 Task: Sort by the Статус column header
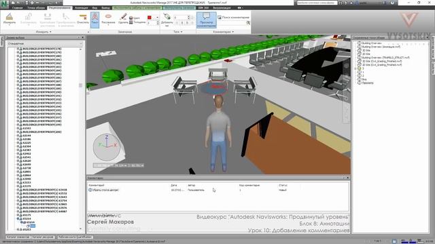click(x=283, y=185)
